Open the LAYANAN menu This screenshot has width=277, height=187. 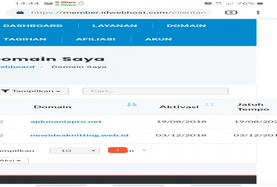[109, 26]
